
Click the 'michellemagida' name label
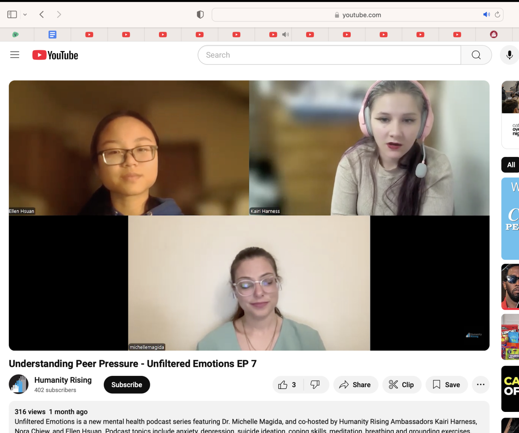click(x=147, y=347)
